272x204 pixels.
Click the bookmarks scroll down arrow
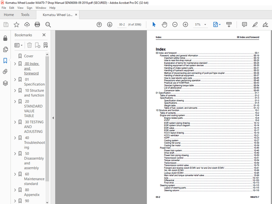click(47, 202)
